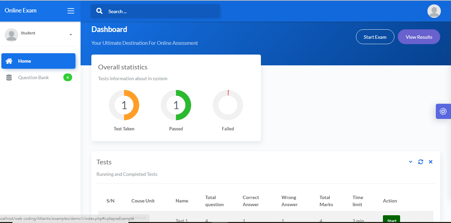
Task: Select the Home menu item
Action: tap(24, 61)
